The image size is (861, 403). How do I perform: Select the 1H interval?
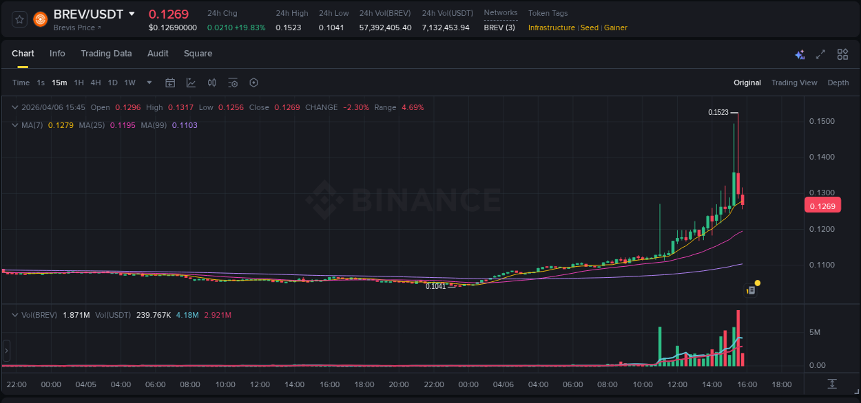click(79, 83)
